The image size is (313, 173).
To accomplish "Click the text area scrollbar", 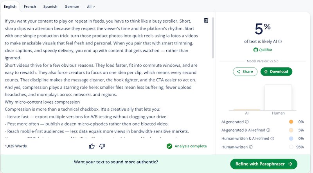I will [213, 38].
